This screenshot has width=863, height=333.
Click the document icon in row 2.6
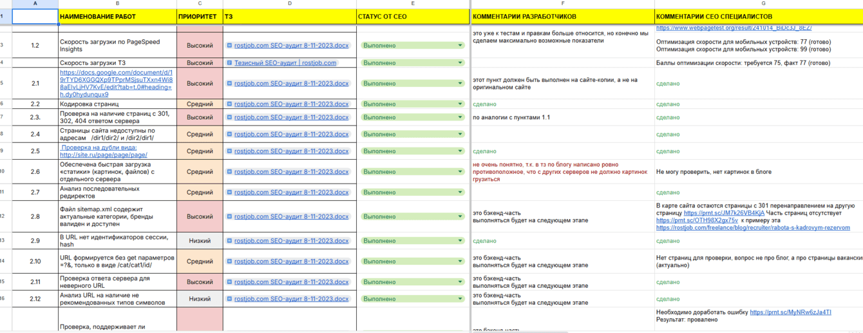point(229,172)
